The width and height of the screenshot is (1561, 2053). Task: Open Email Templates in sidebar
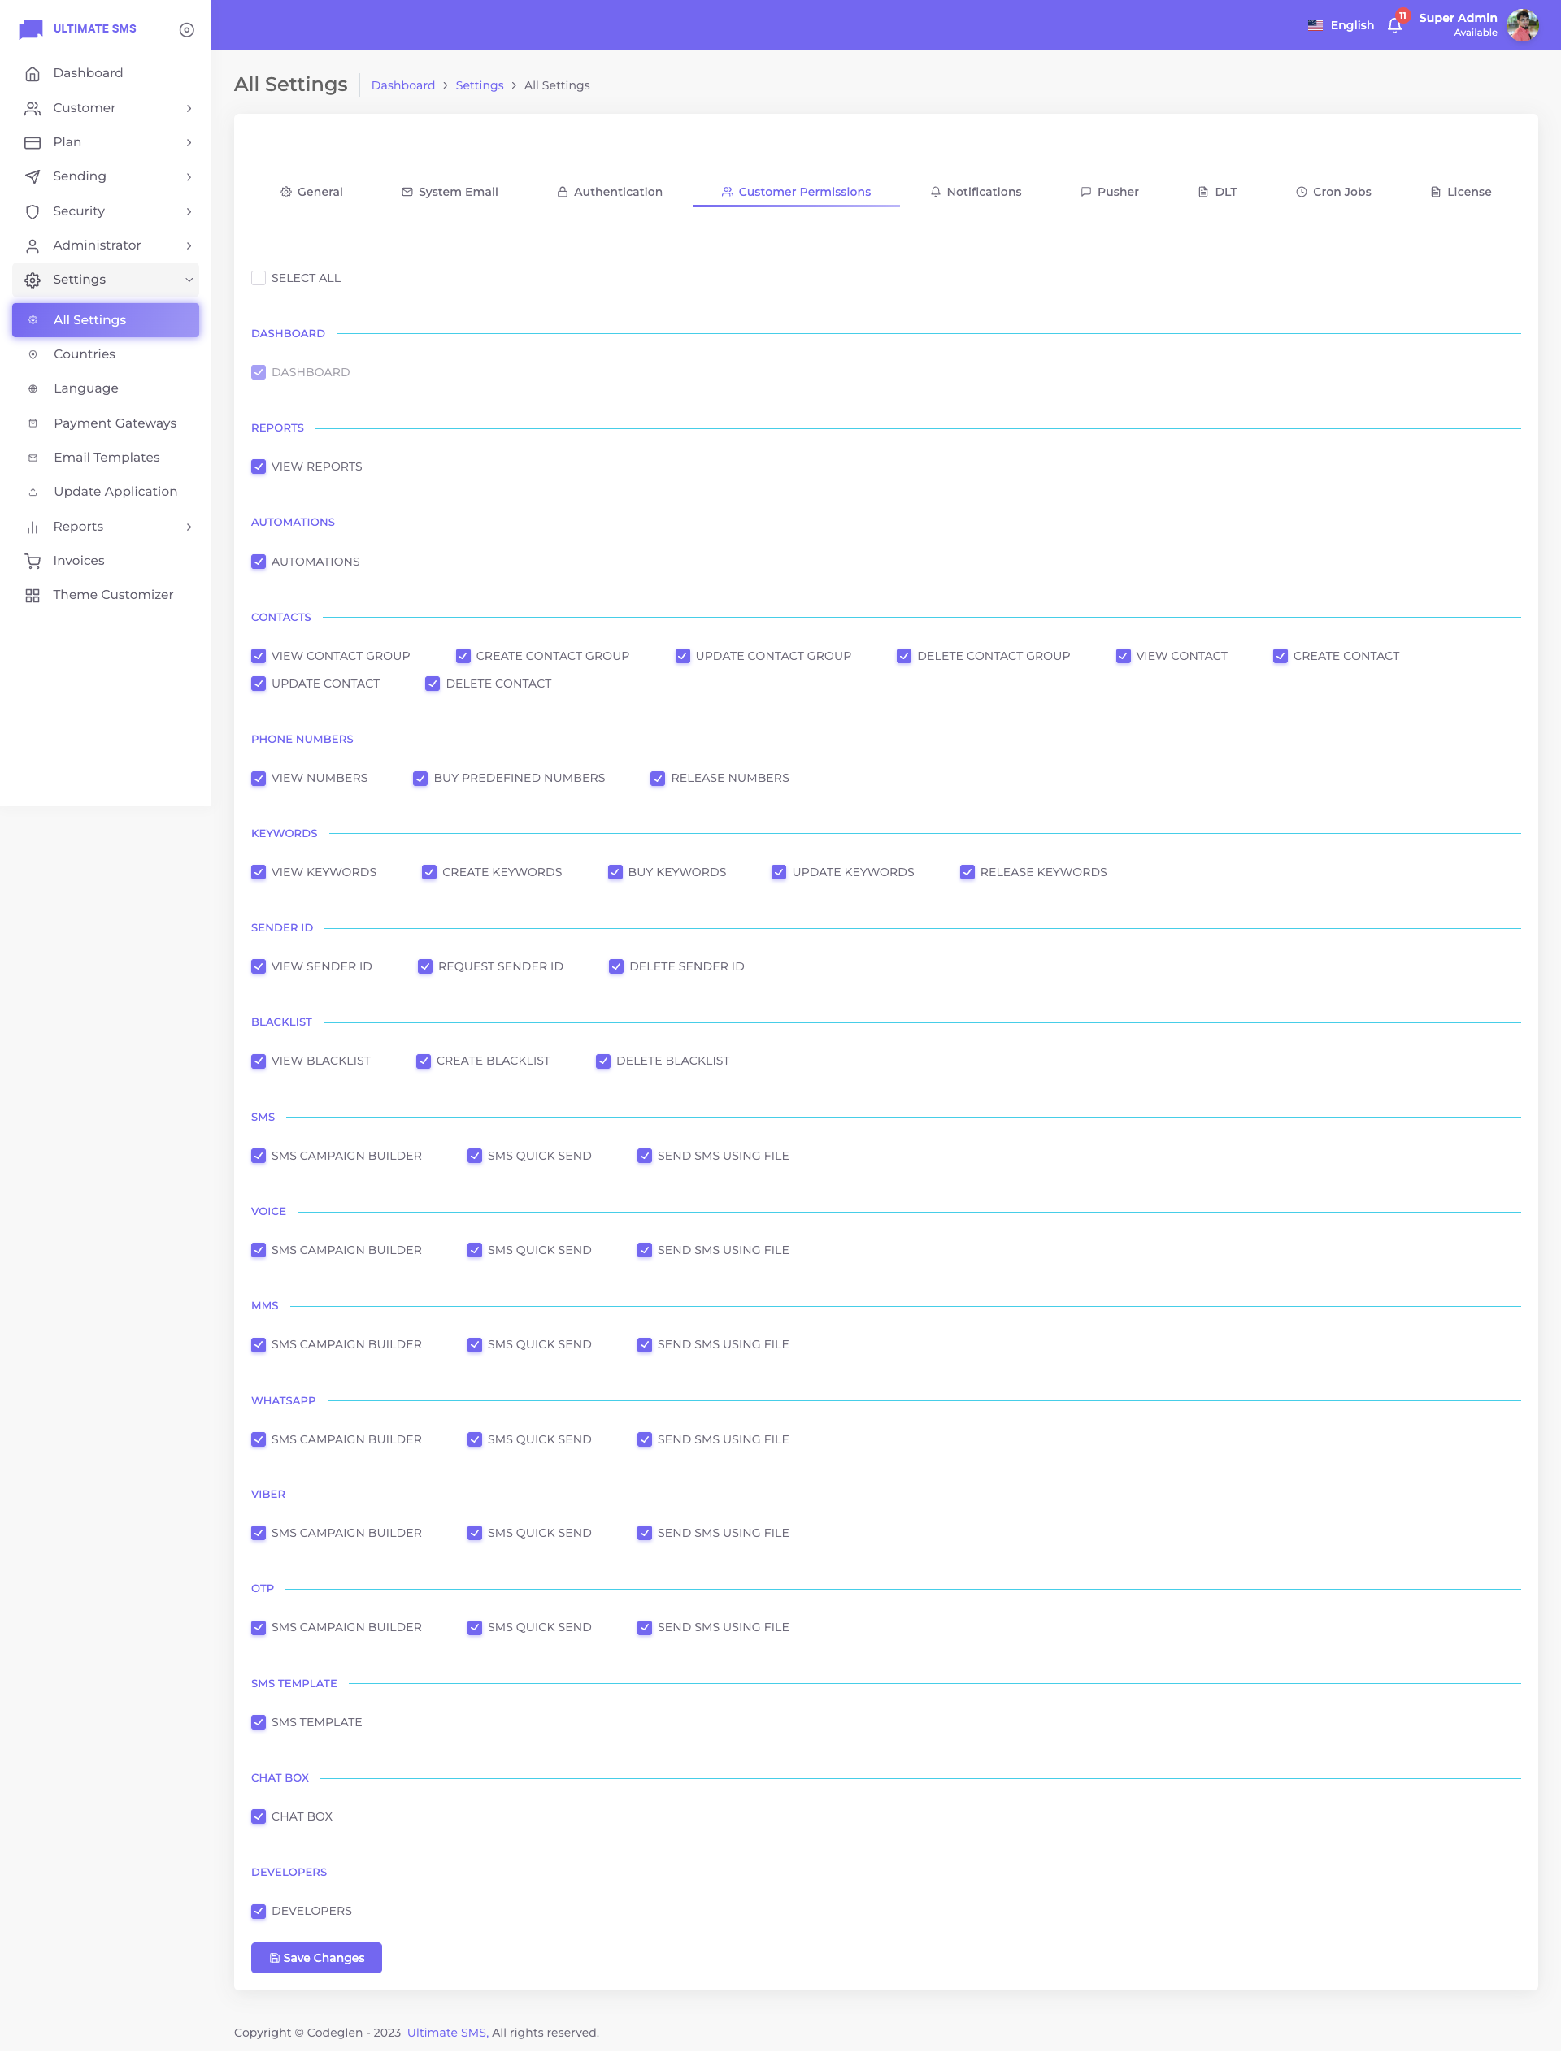click(106, 457)
